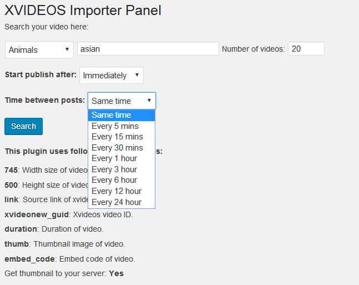Image resolution: width=359 pixels, height=285 pixels.
Task: Collapse the Time between posts dropdown
Action: coord(122,101)
